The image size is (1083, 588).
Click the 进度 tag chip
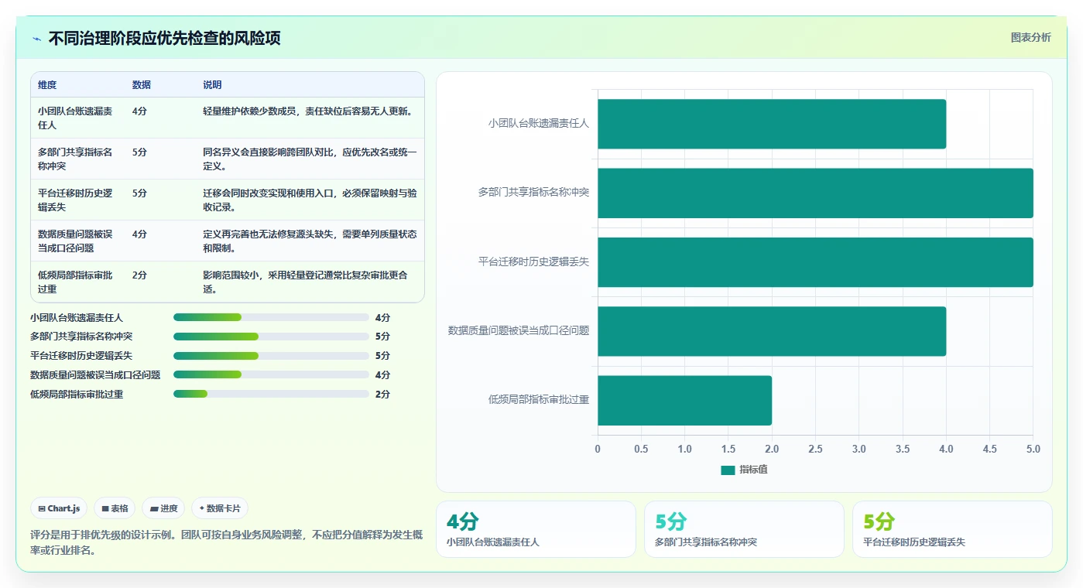click(x=163, y=508)
